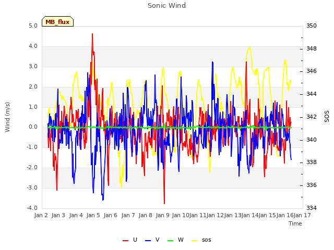Click the -1.0 wind axis value

[x=32, y=147]
